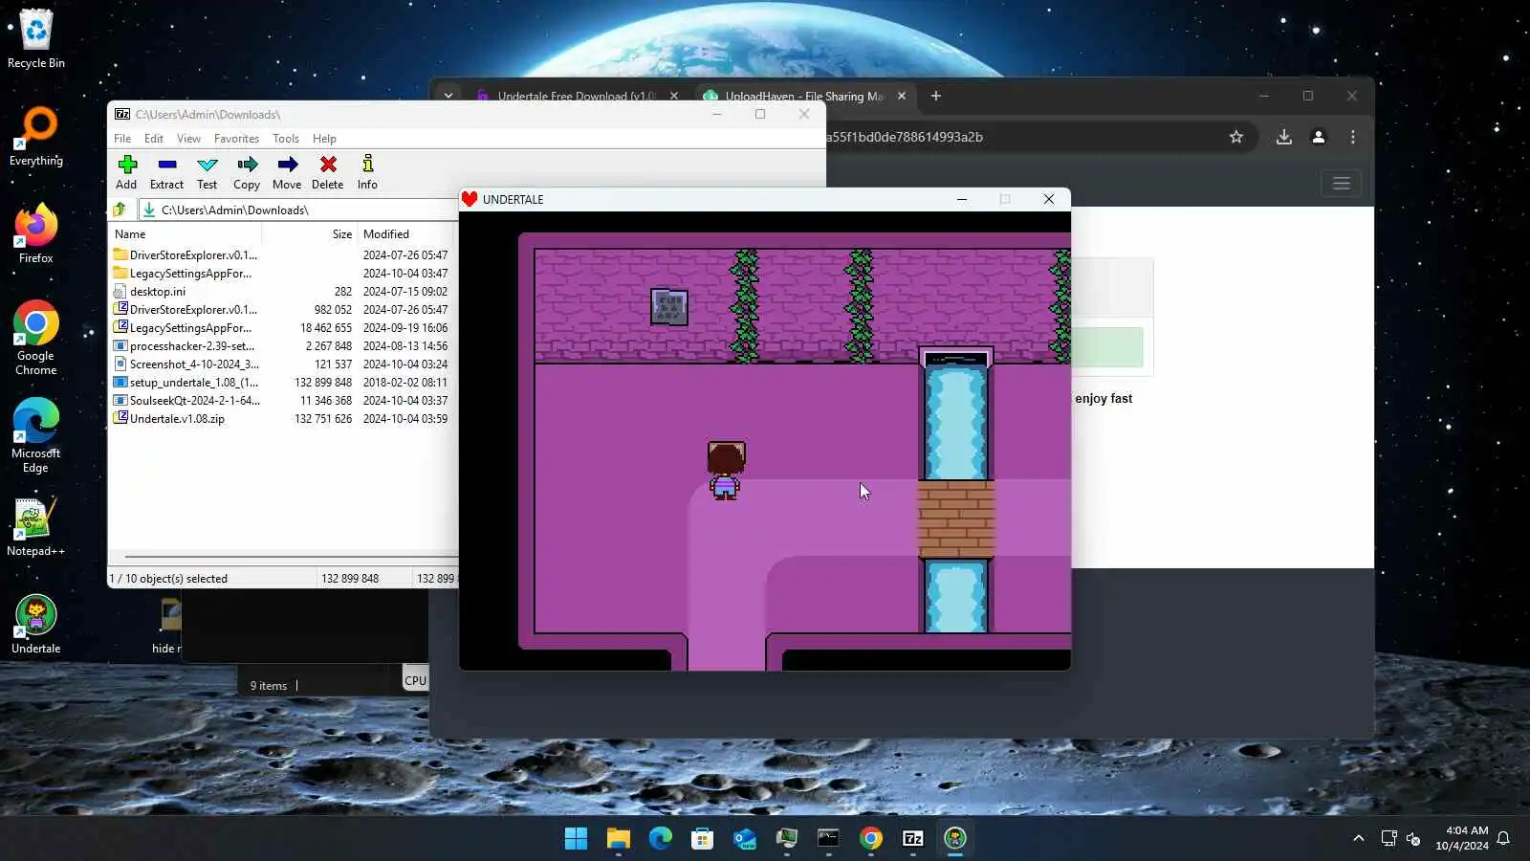1530x861 pixels.
Task: Switch to Undertale Free Download Chrome tab
Action: pyautogui.click(x=576, y=96)
